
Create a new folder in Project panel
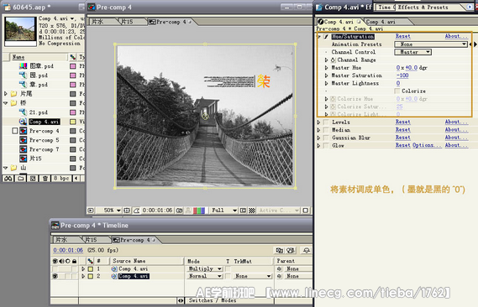click(21, 179)
